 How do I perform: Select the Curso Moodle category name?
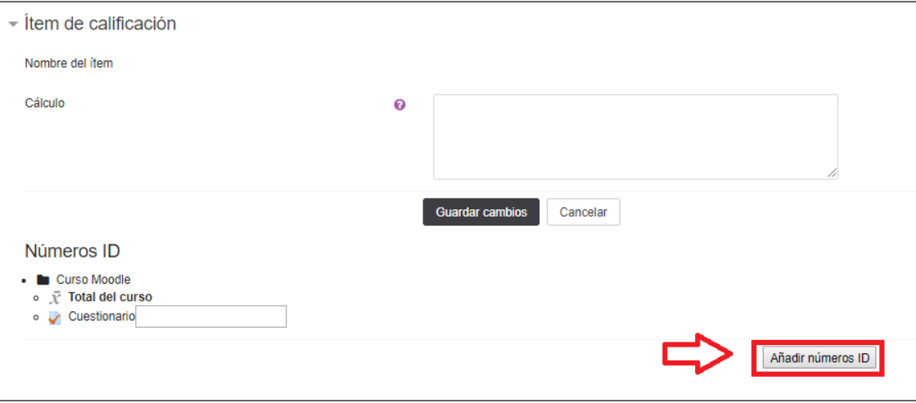point(93,280)
